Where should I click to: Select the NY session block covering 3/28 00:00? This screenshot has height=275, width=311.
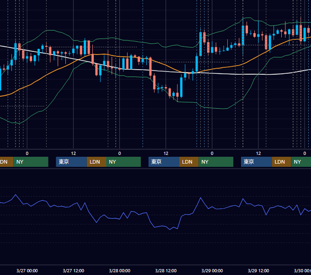[x=123, y=162]
